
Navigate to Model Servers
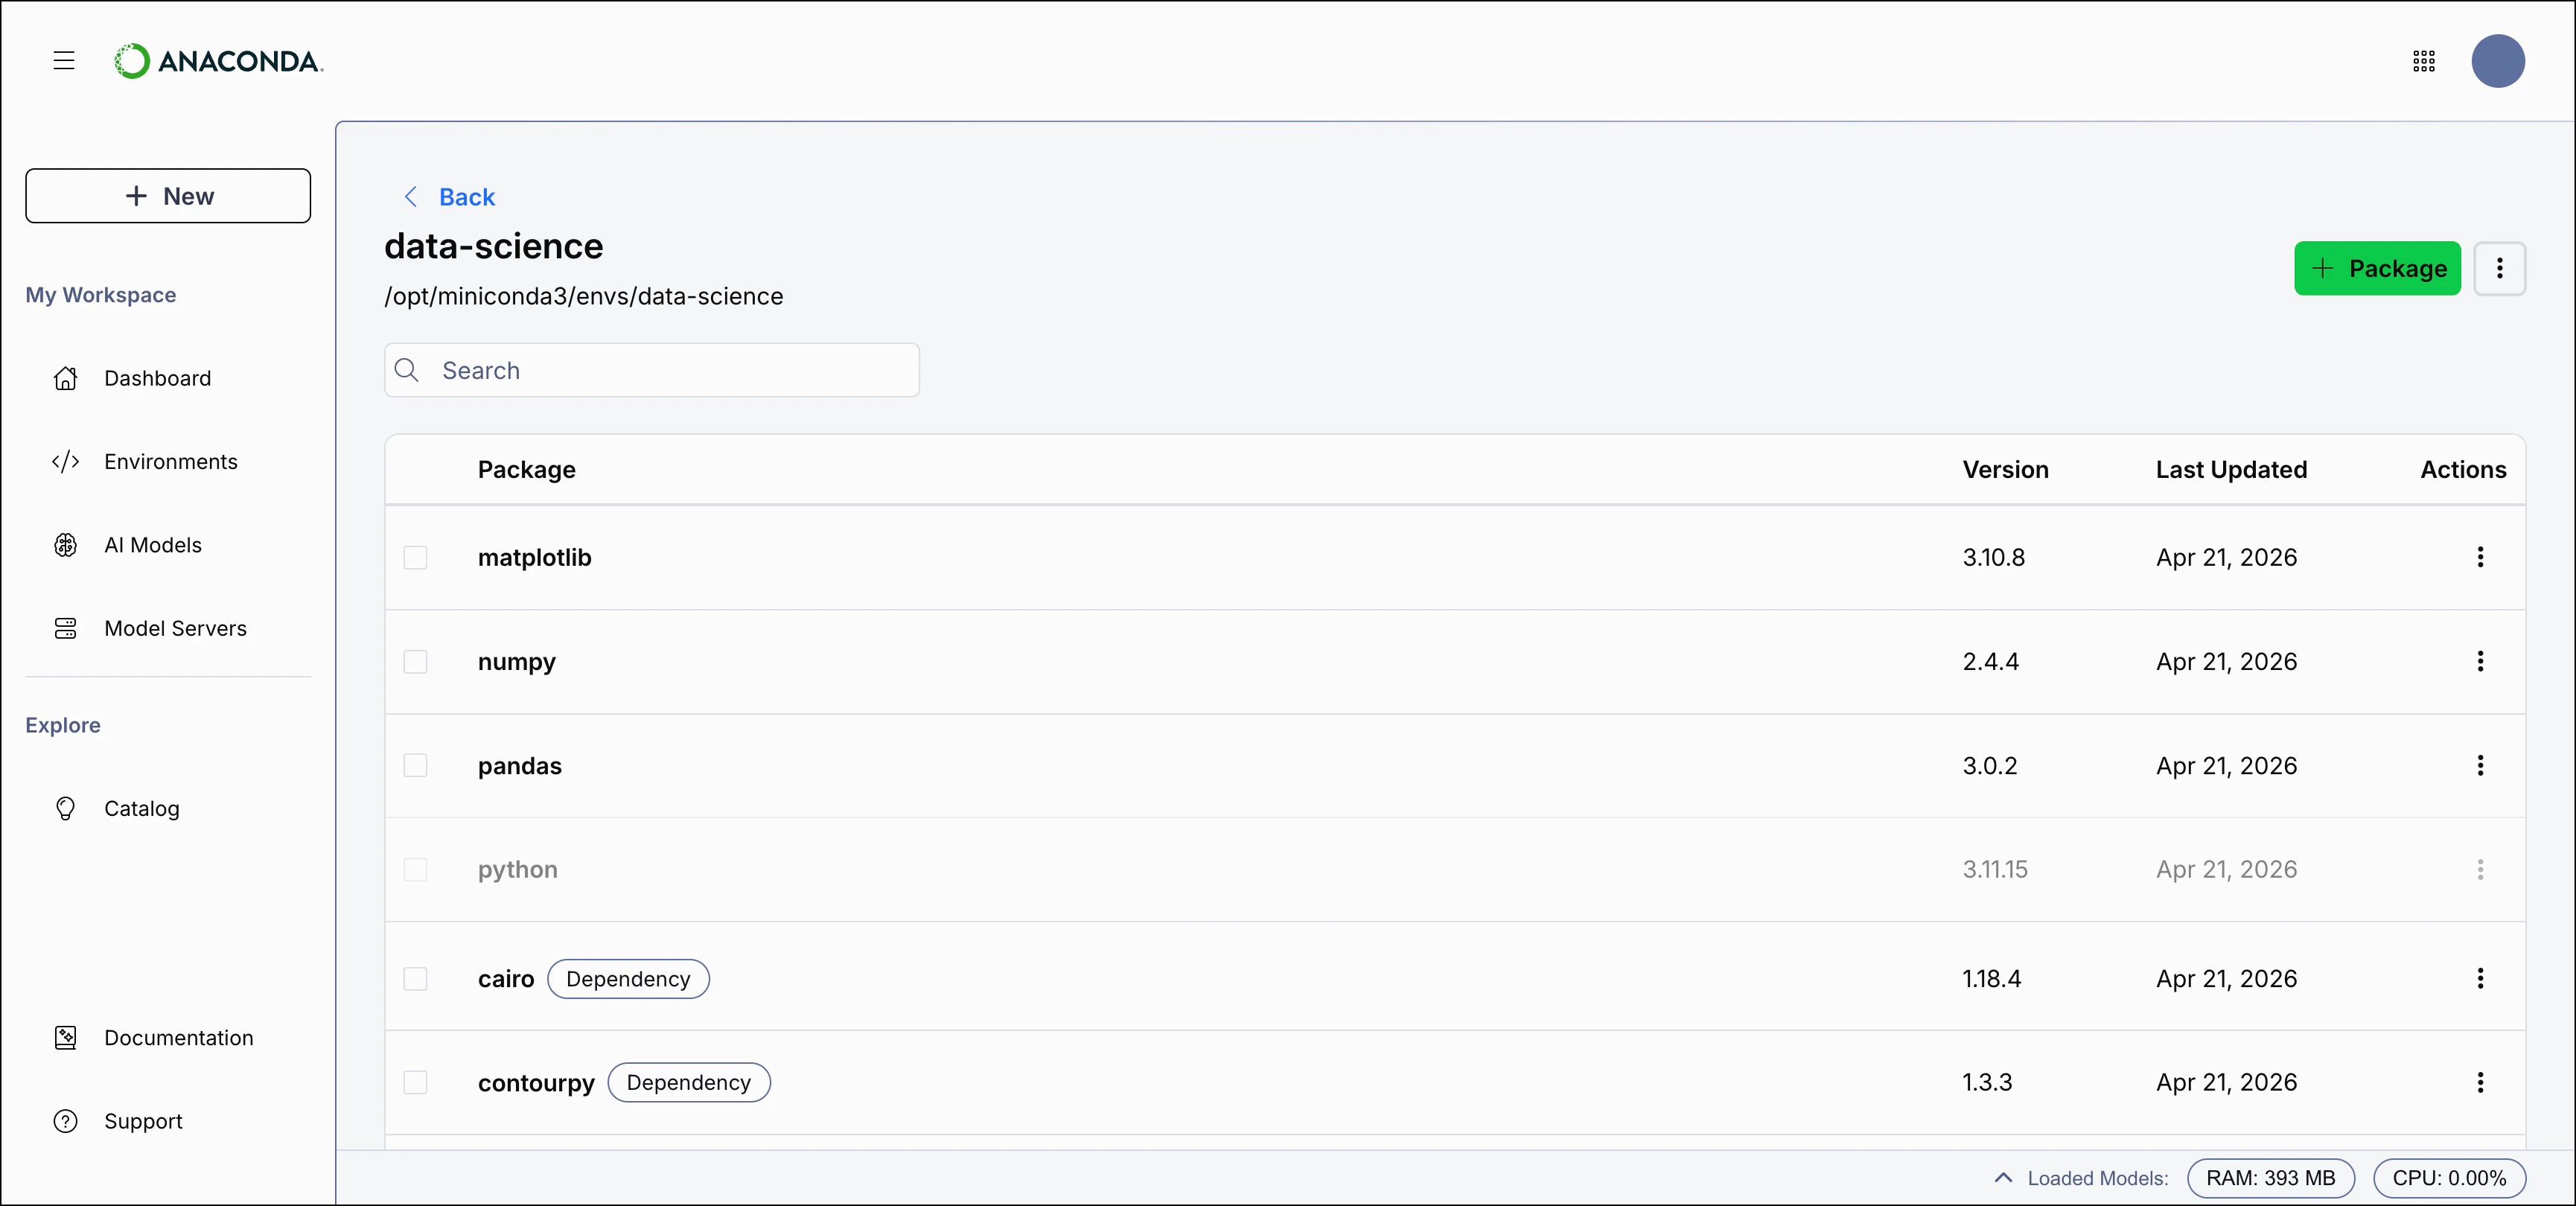coord(175,628)
